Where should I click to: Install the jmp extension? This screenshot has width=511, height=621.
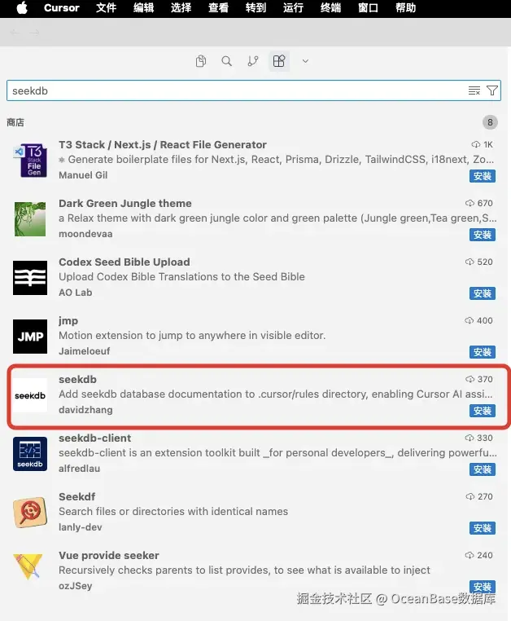point(483,352)
